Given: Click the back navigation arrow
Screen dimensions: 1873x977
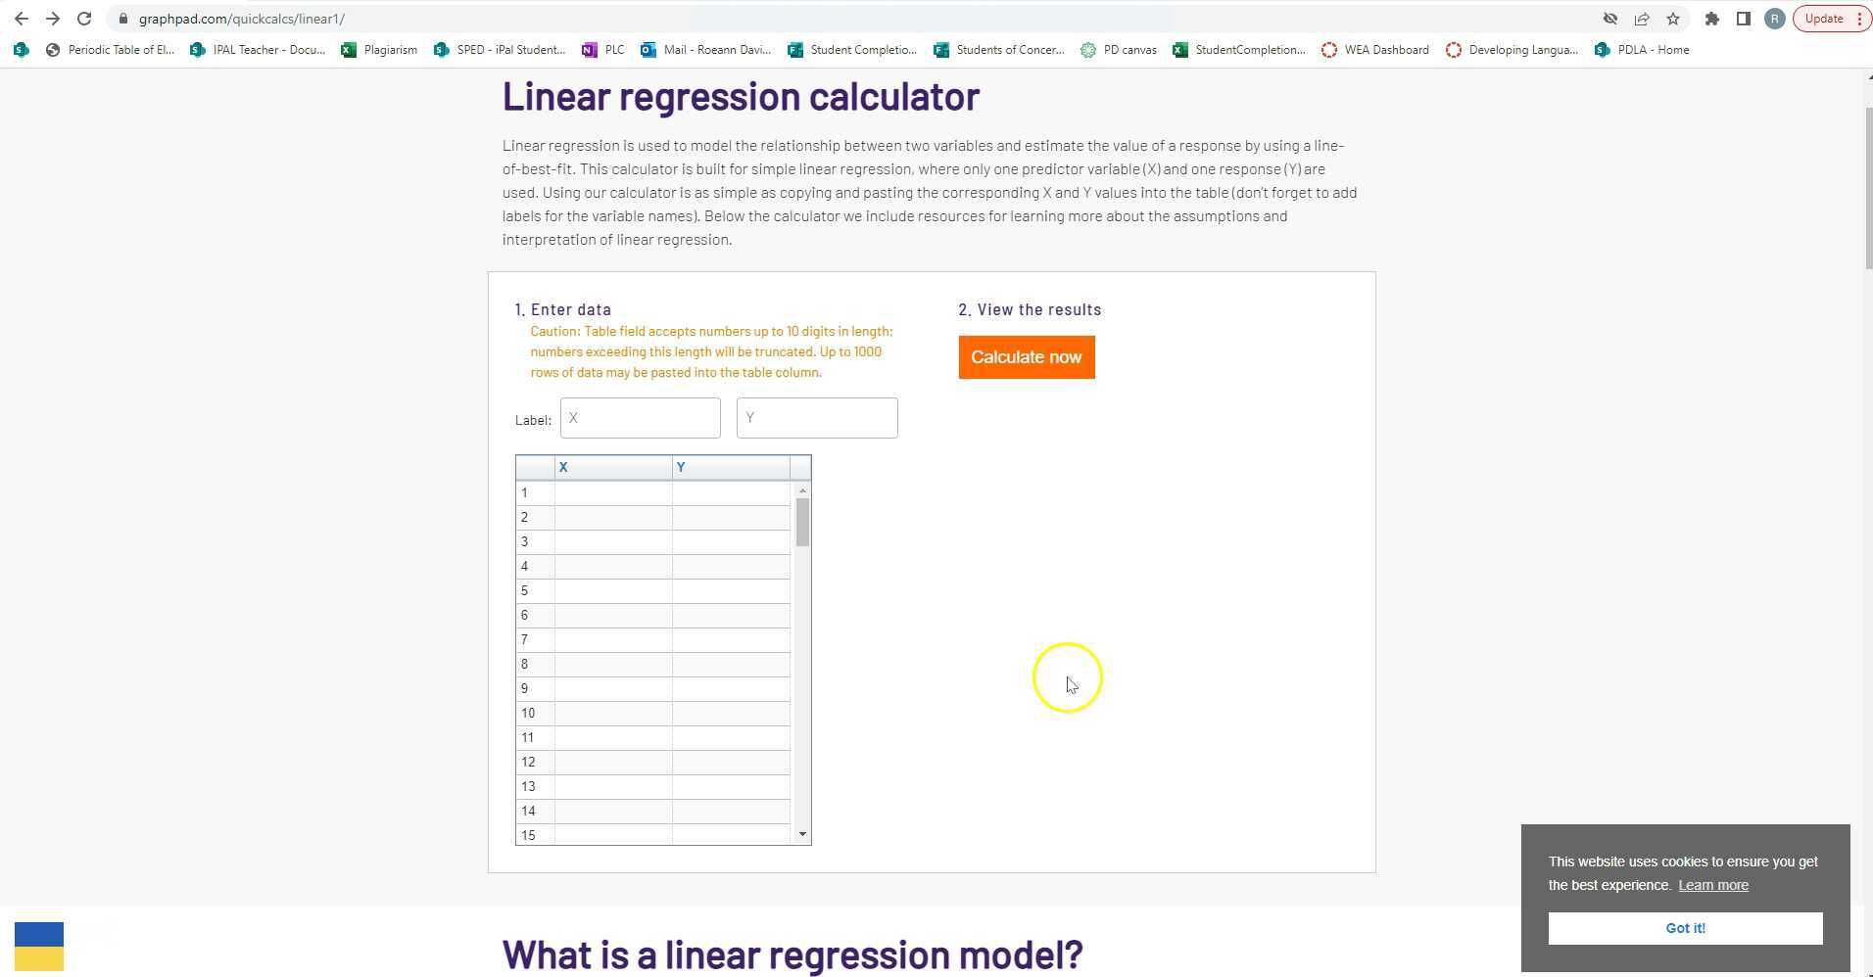Looking at the screenshot, I should [x=22, y=18].
